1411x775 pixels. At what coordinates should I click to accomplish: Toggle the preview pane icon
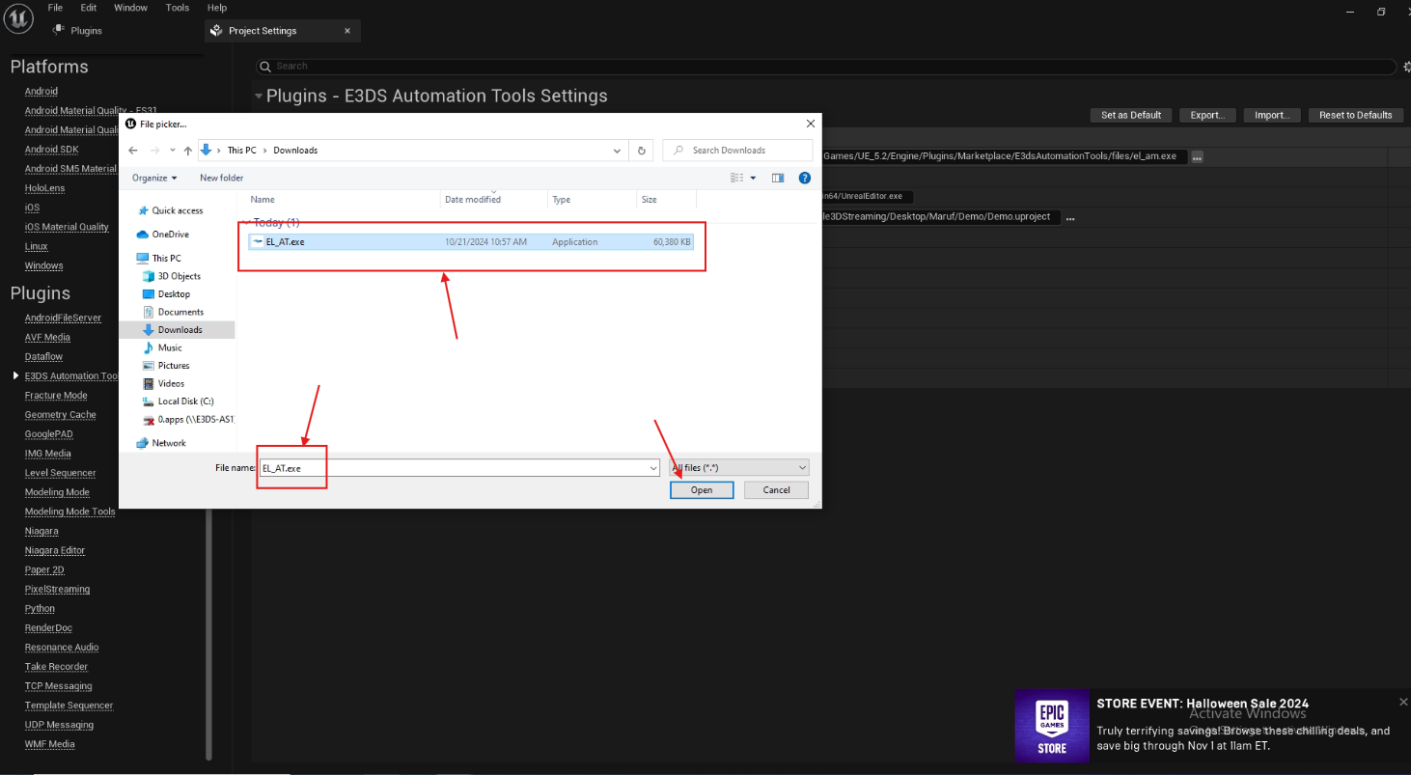(779, 178)
